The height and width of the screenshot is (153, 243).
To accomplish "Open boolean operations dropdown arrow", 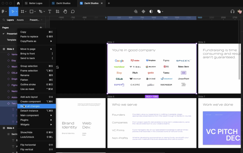I will click(162, 12).
